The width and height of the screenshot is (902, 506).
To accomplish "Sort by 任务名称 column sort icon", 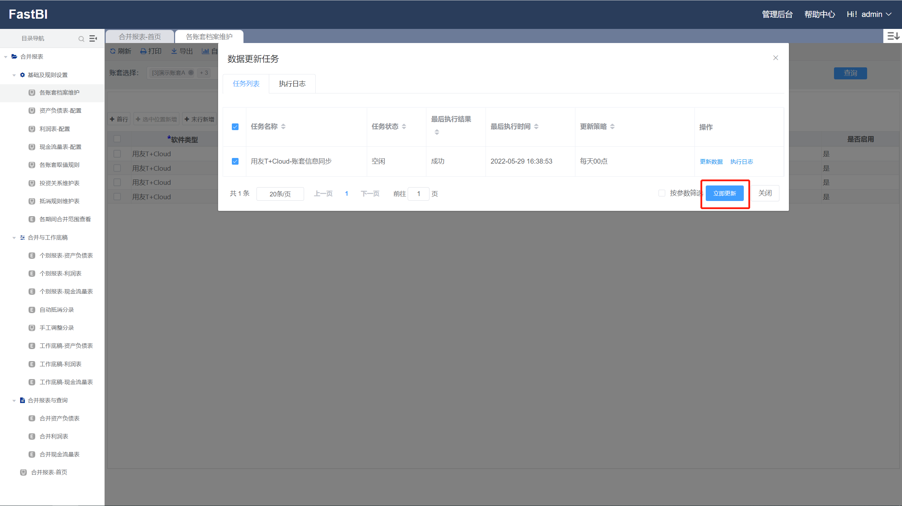I will pyautogui.click(x=283, y=127).
